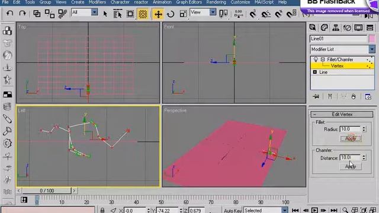This screenshot has height=213, width=379.
Task: Click the Zoom Extents viewport control
Action: tap(364, 210)
